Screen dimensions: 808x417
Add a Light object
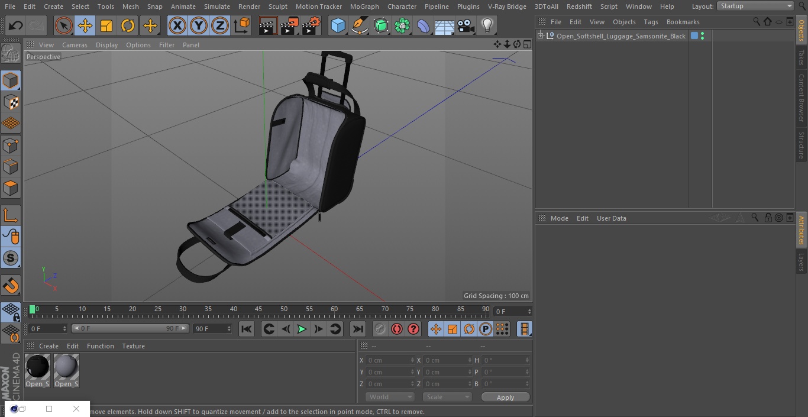[487, 25]
